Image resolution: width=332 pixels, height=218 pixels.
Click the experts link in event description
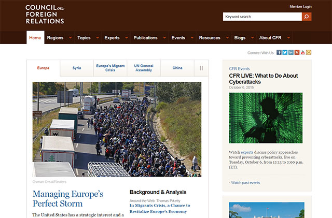[x=247, y=152]
